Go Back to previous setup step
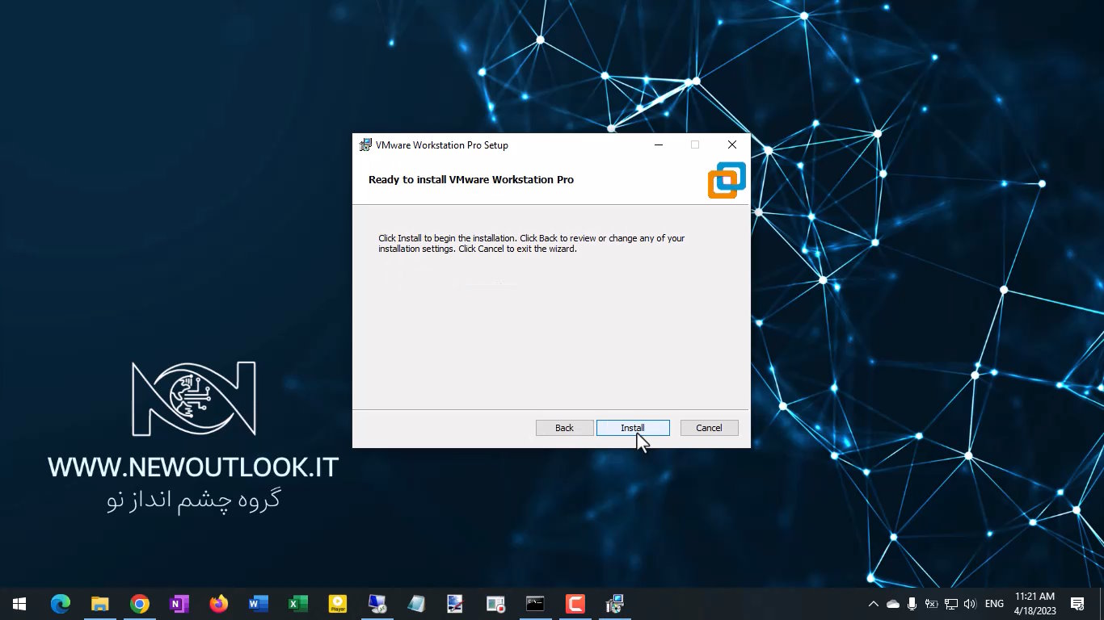This screenshot has width=1104, height=620. tap(564, 428)
